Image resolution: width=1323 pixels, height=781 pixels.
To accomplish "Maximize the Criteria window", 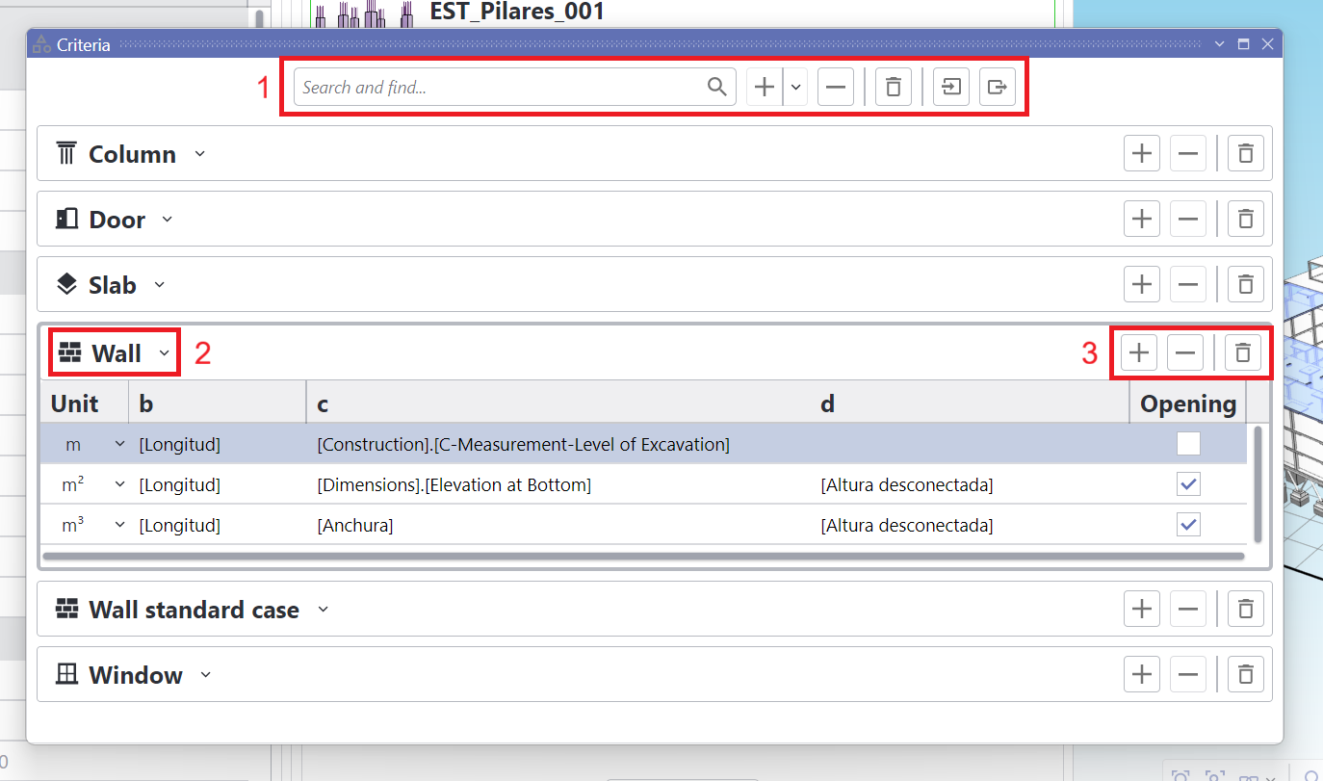I will pyautogui.click(x=1243, y=44).
